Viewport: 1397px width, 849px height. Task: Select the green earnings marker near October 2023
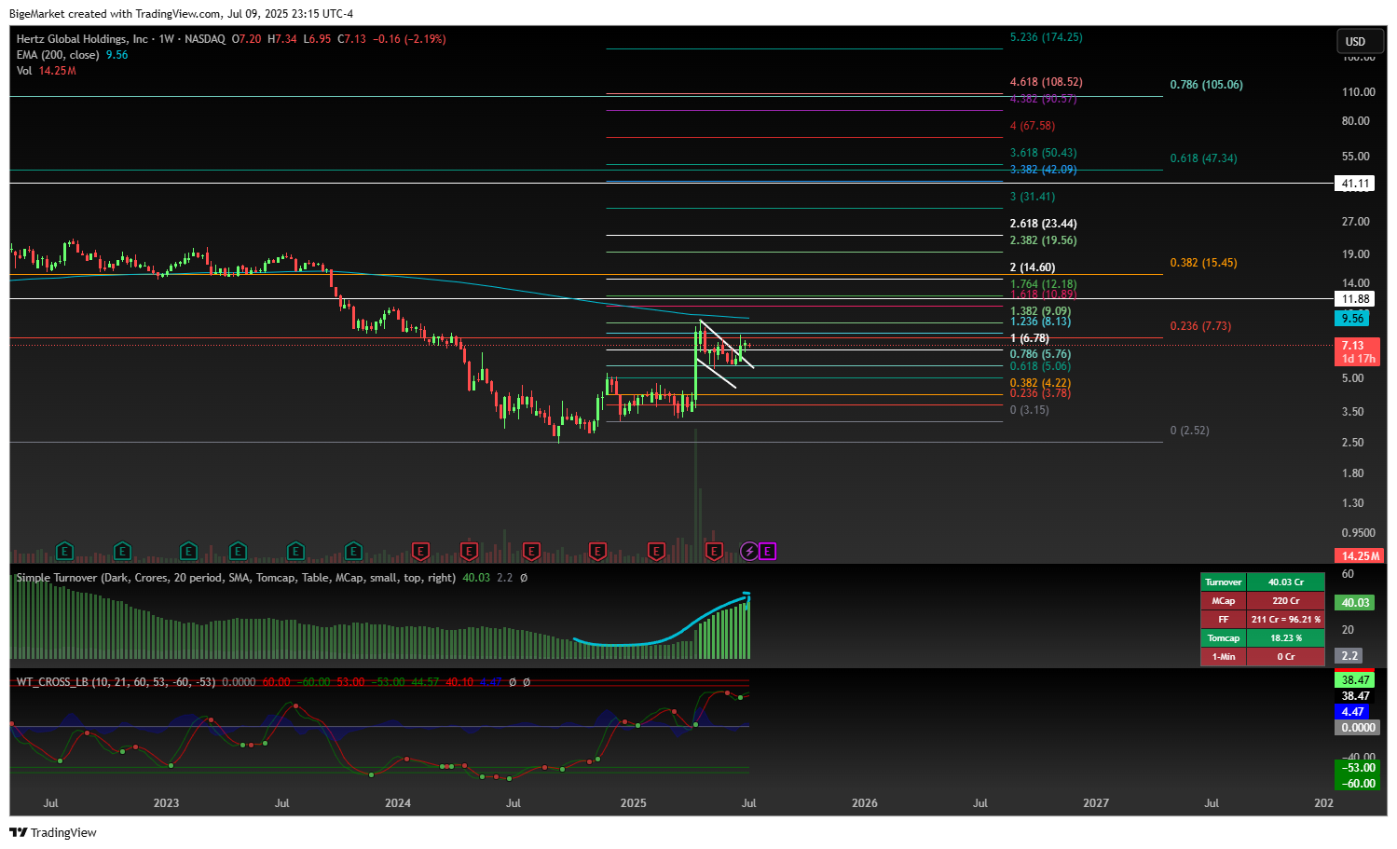[353, 552]
